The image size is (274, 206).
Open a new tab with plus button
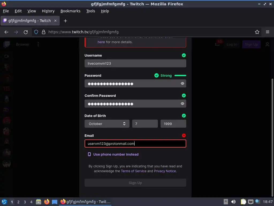(65, 21)
